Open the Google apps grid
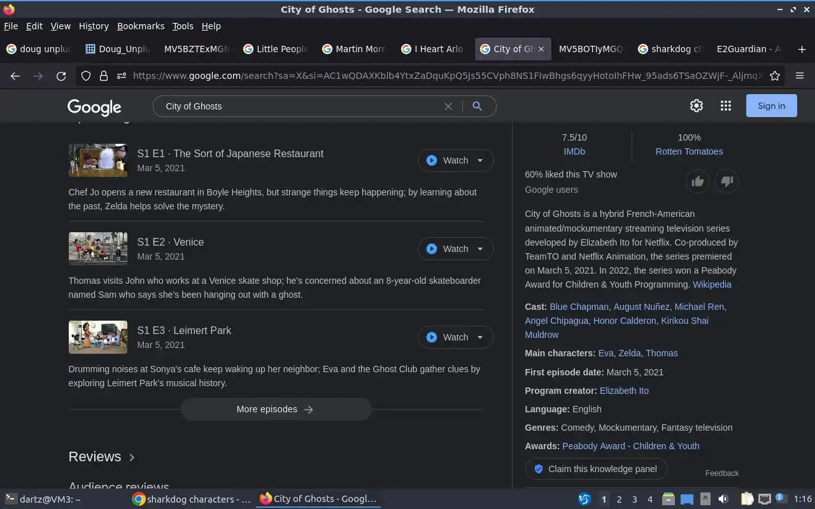 pos(726,106)
